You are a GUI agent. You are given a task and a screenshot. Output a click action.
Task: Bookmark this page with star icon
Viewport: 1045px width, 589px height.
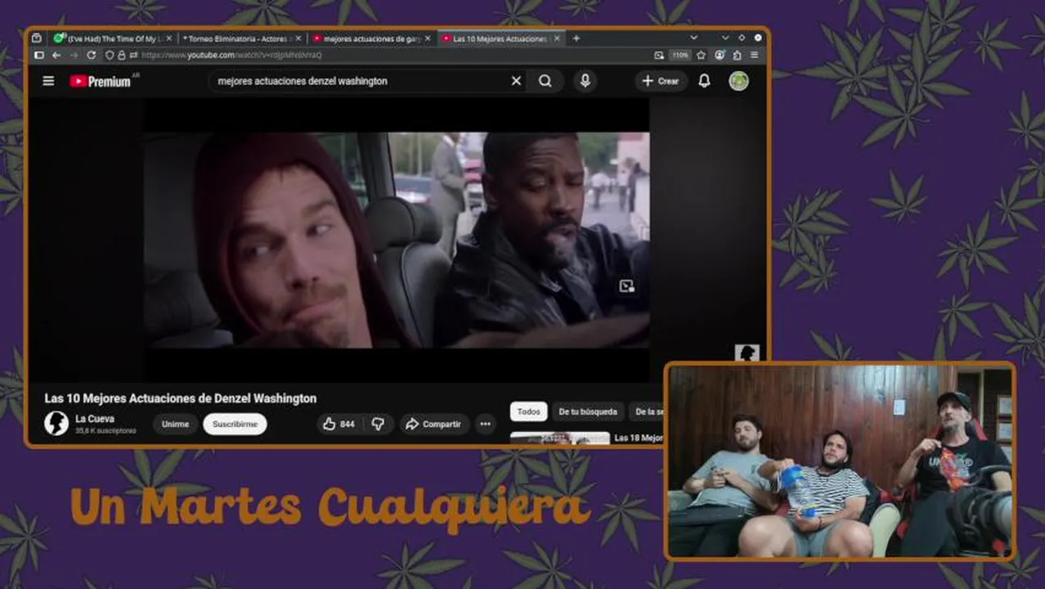pyautogui.click(x=701, y=55)
